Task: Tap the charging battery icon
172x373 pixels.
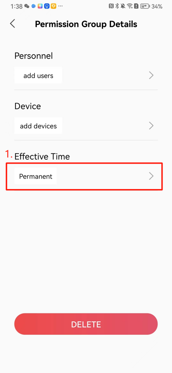Action: tap(145, 7)
